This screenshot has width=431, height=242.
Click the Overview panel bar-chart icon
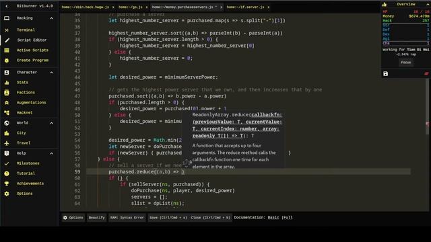[385, 5]
